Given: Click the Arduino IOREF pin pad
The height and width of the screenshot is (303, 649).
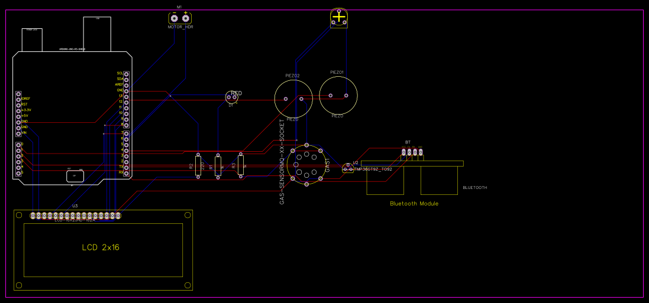Looking at the screenshot, I should [18, 100].
